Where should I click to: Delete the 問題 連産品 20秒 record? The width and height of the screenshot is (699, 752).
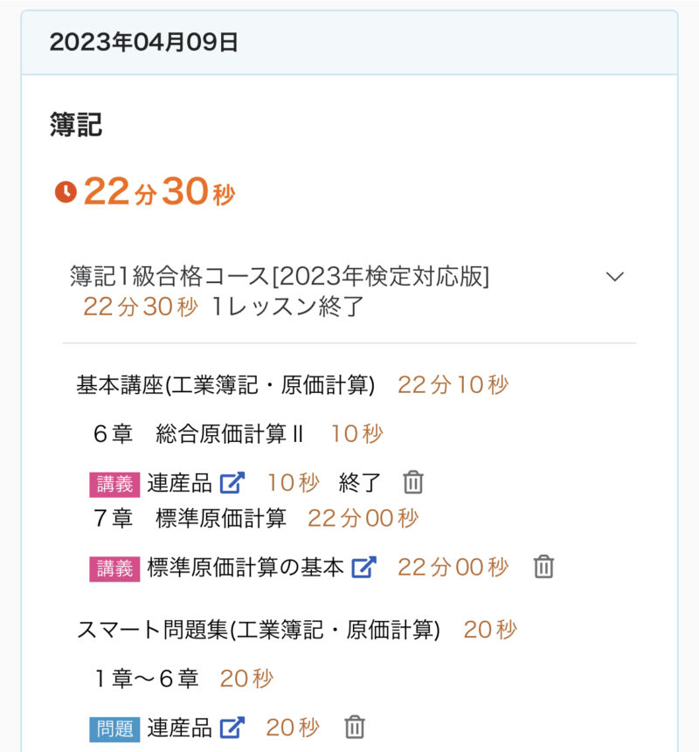pyautogui.click(x=354, y=727)
